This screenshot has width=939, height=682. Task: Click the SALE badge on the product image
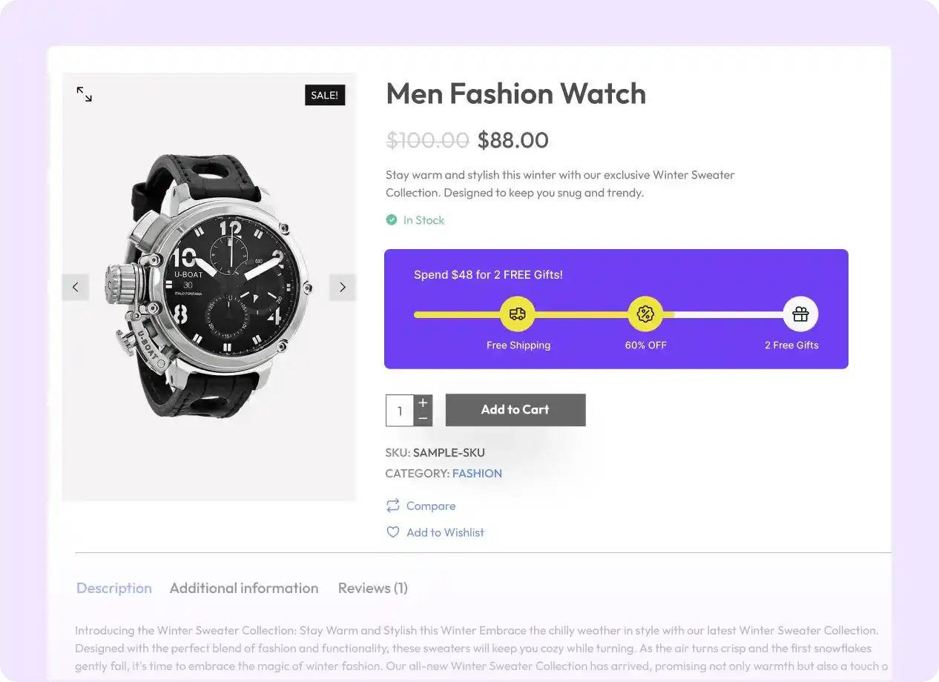click(324, 95)
